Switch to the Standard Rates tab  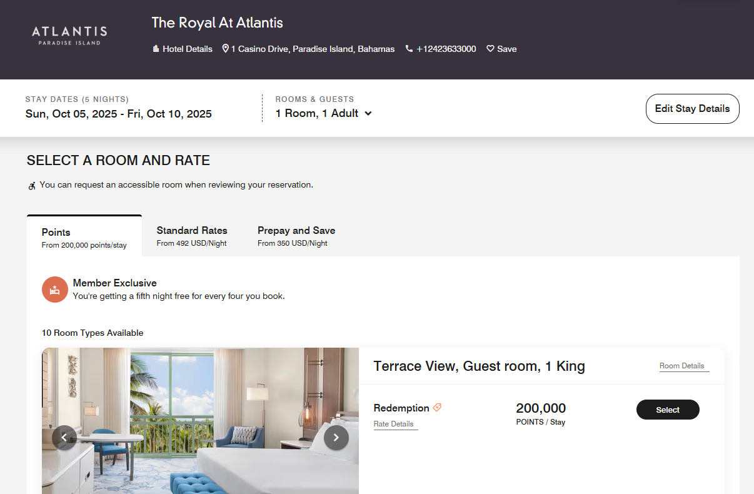point(192,236)
